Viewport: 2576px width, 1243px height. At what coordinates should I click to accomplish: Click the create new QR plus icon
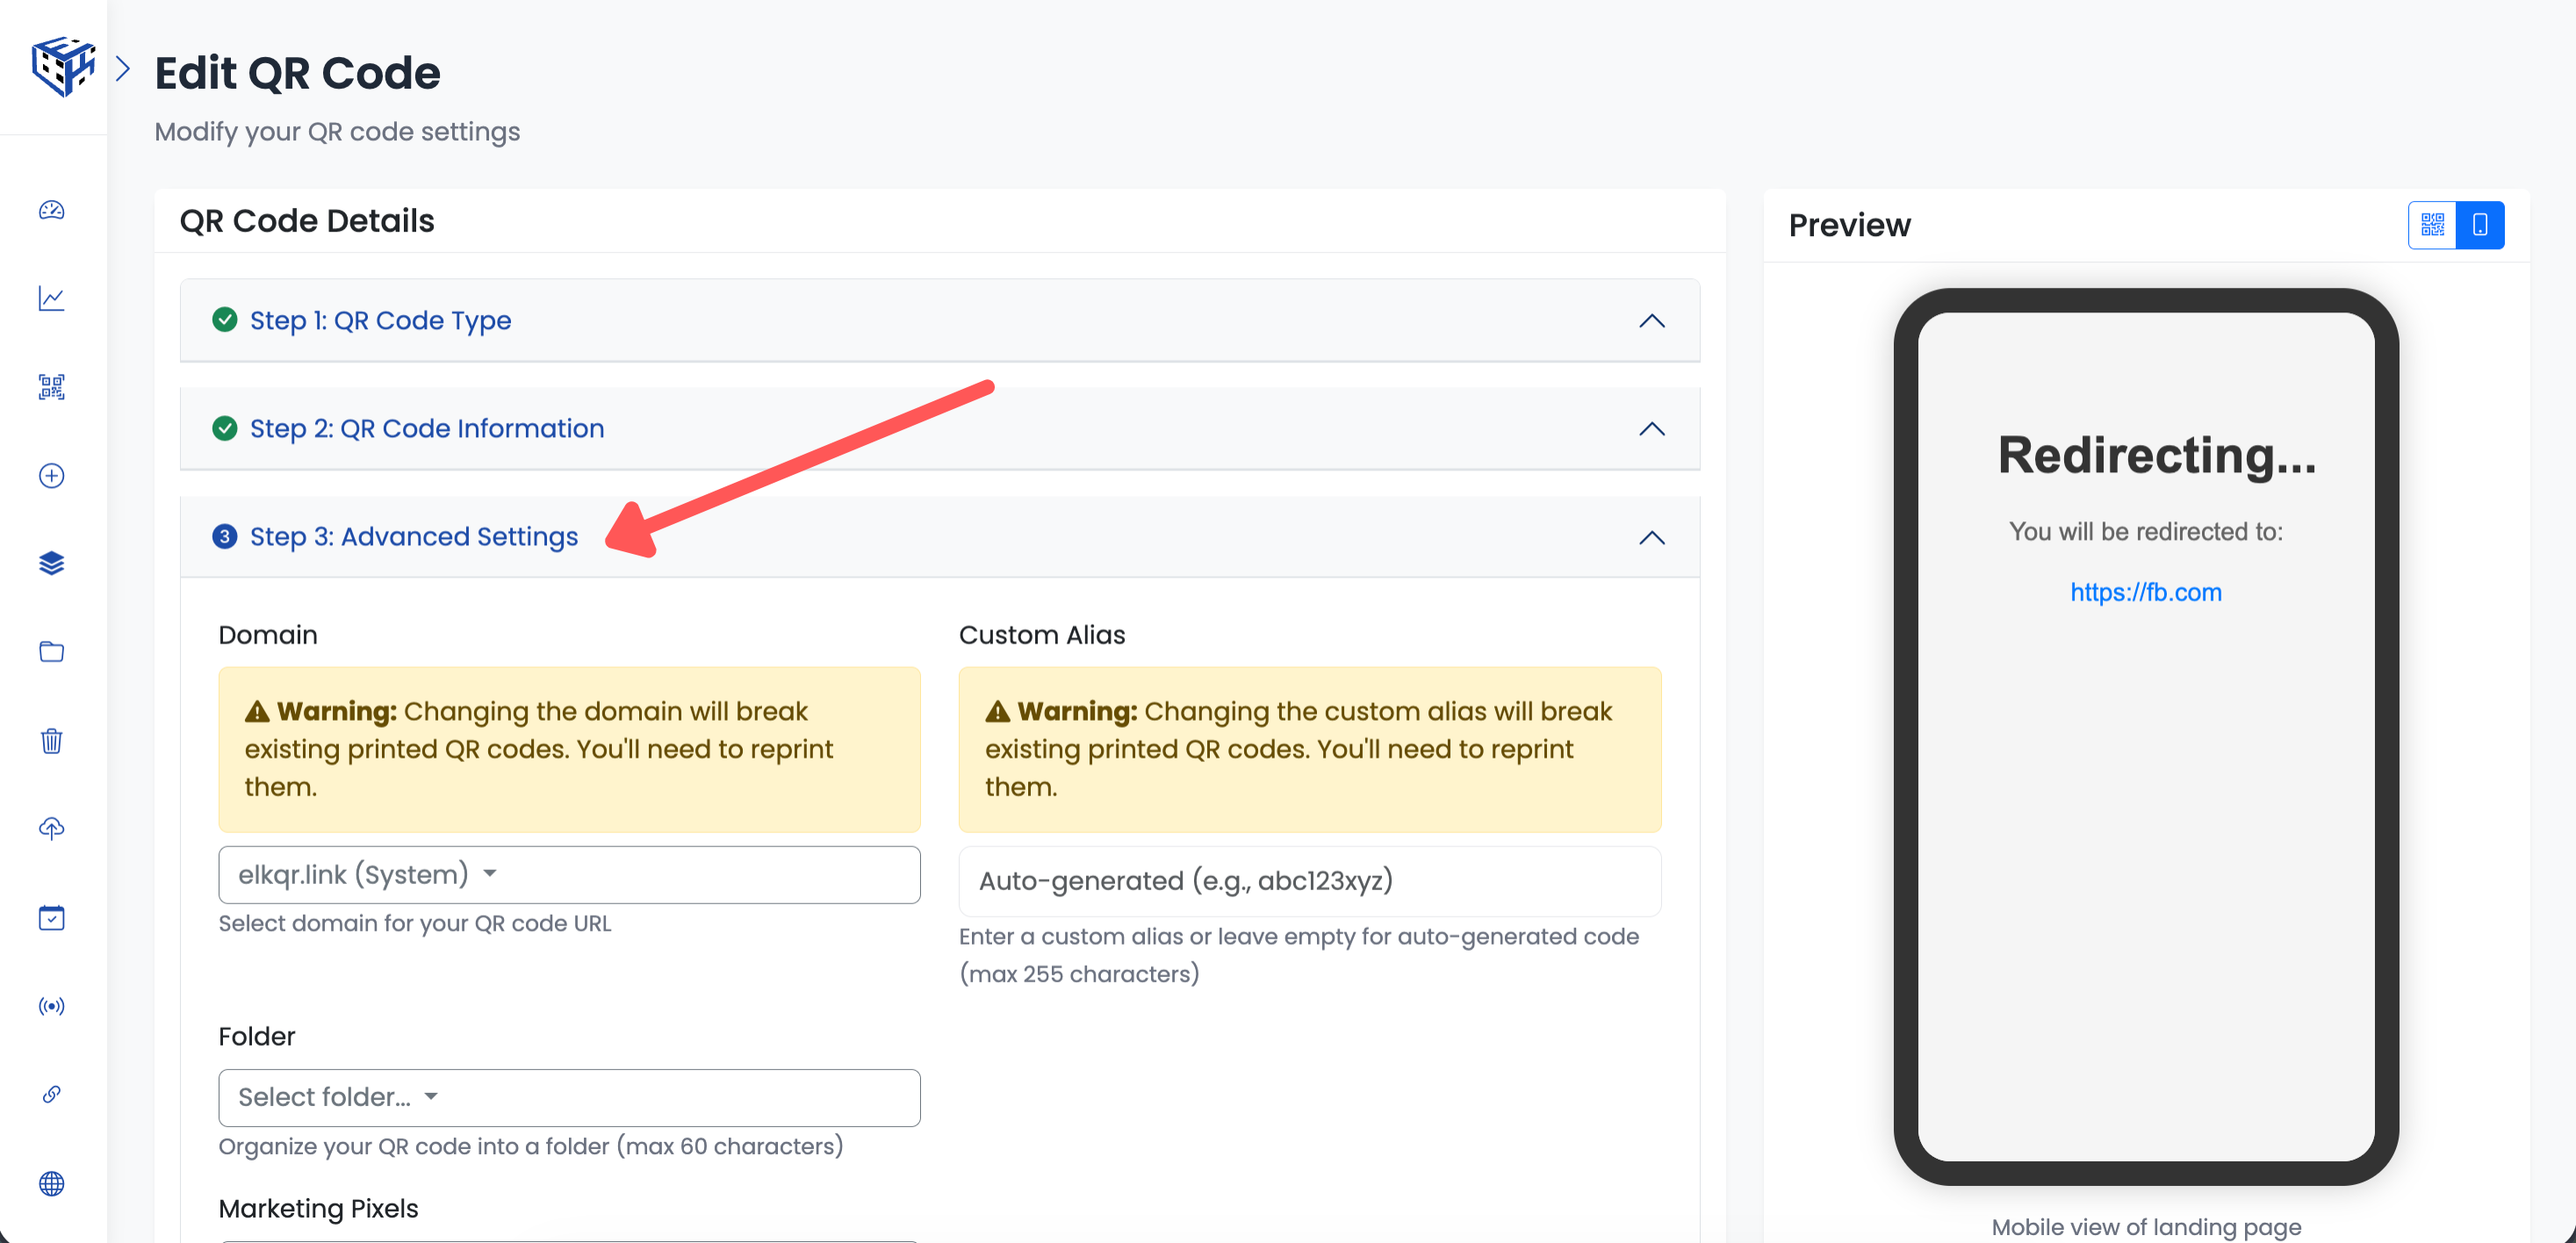(51, 476)
